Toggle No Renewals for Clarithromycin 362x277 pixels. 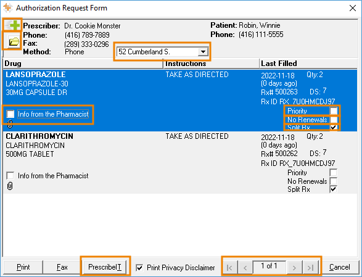pos(334,181)
